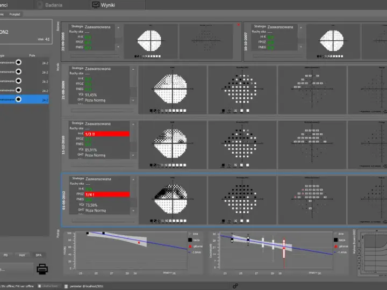The height and width of the screenshot is (290, 387).
Task: Click the database icon beside perimeter@localhost
Action: [x=66, y=286]
